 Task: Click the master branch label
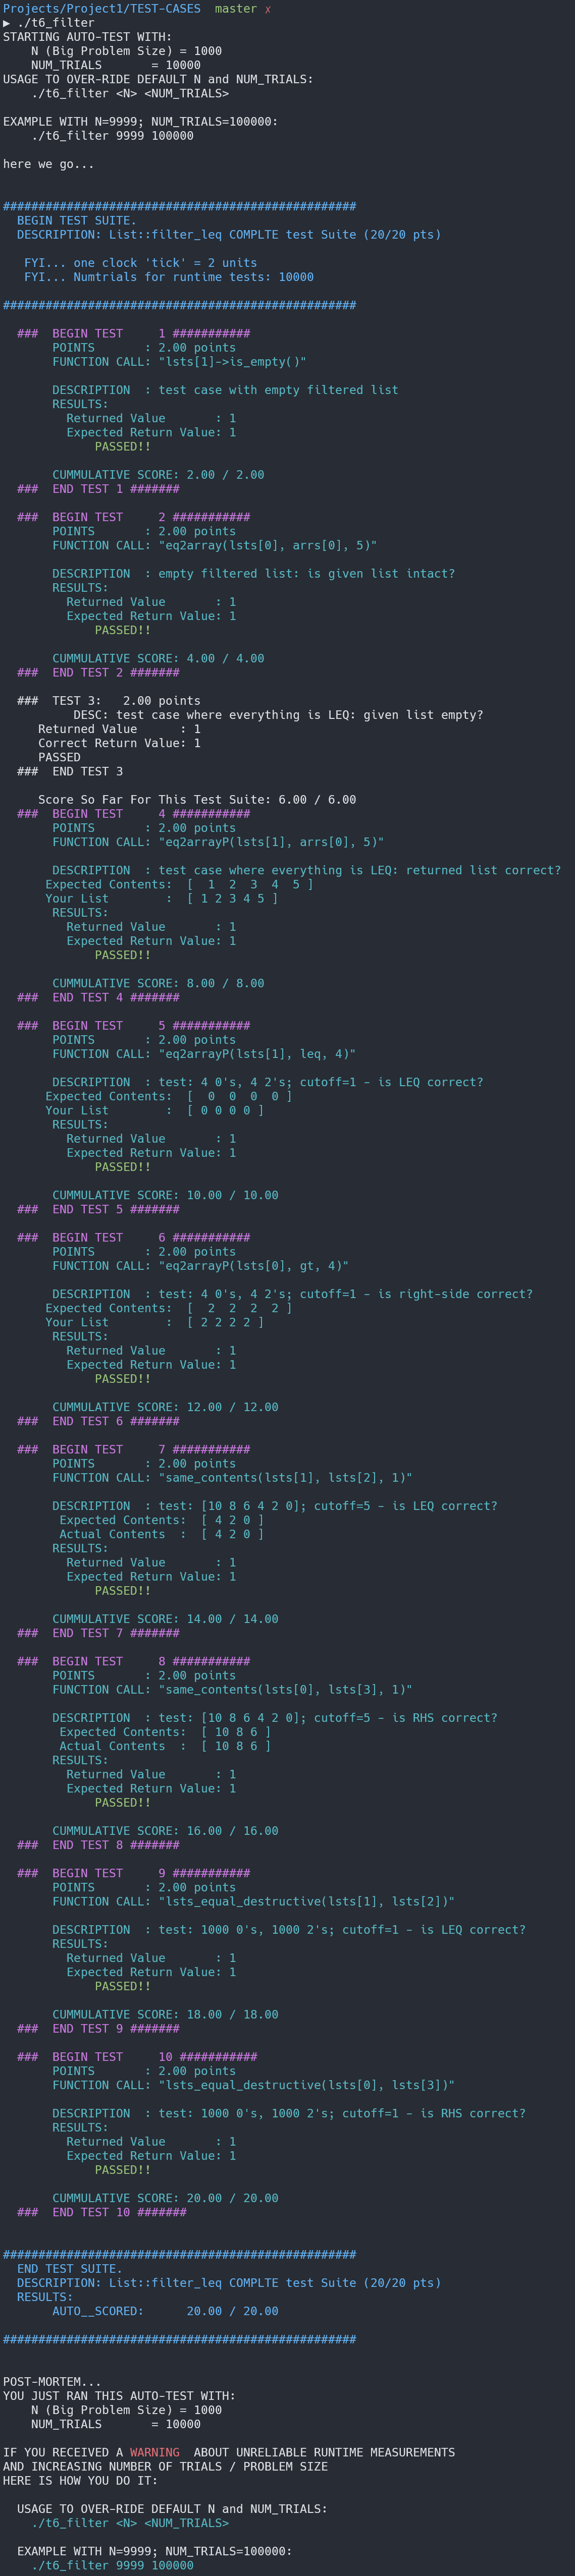pos(235,9)
